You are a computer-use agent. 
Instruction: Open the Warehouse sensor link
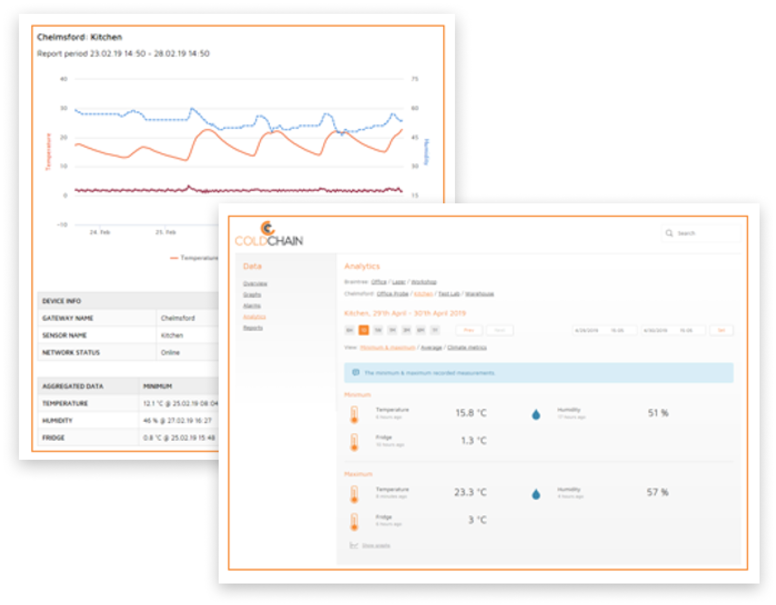pyautogui.click(x=479, y=294)
